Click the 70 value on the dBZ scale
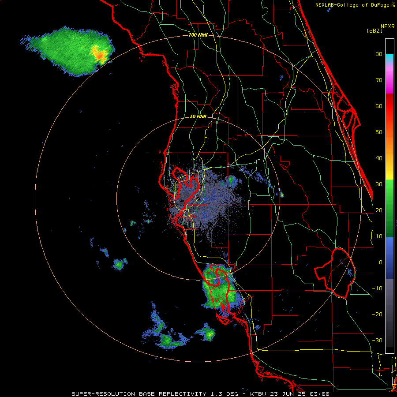Viewport: 397px width, 397px height. 379,80
